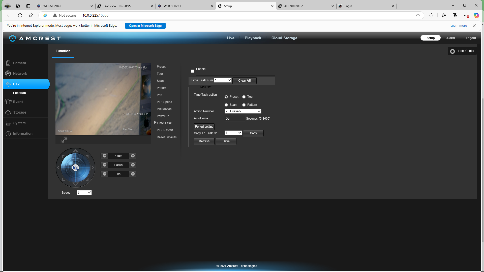Click Focus plus button
This screenshot has height=272, width=484.
(133, 165)
